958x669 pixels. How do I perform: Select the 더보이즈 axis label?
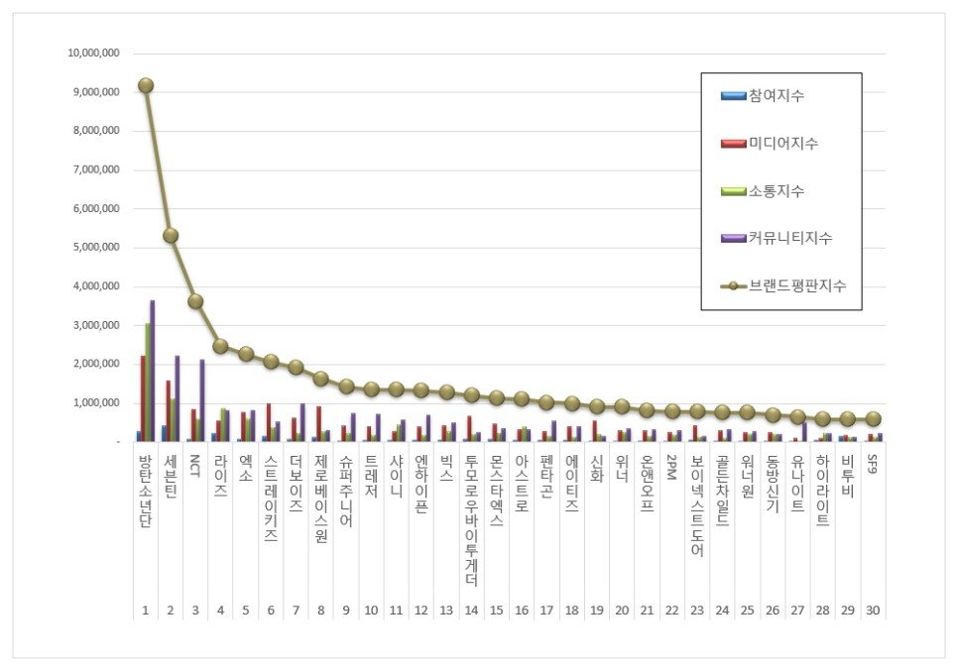(x=296, y=484)
